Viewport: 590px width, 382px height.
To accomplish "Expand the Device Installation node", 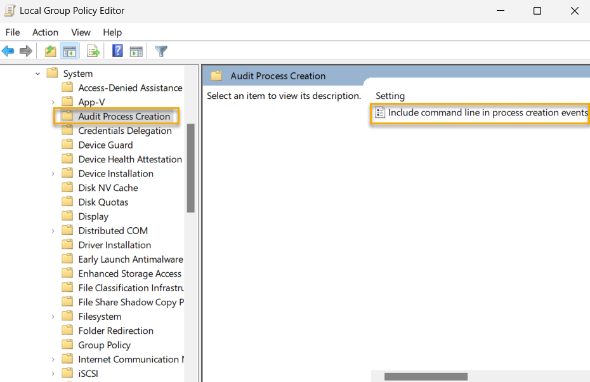I will pos(53,173).
